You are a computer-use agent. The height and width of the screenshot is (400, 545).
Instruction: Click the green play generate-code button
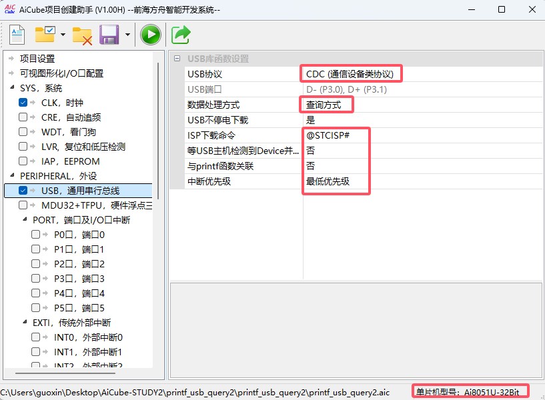[151, 35]
